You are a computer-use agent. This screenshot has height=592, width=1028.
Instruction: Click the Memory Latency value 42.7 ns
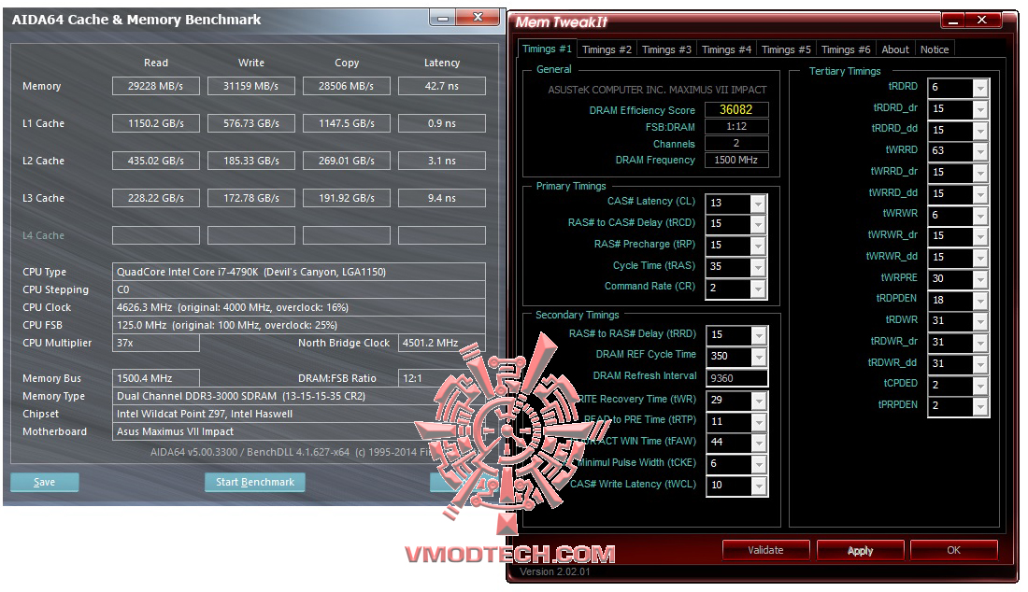coord(442,86)
